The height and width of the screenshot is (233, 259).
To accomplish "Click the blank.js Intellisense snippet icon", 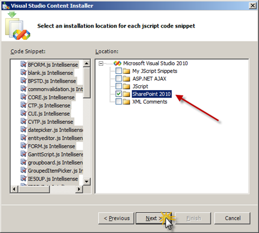I will [23, 72].
